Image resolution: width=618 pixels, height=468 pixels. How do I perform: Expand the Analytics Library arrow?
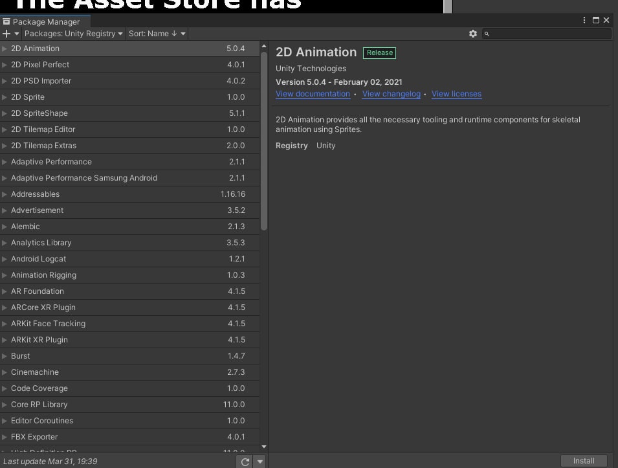5,243
